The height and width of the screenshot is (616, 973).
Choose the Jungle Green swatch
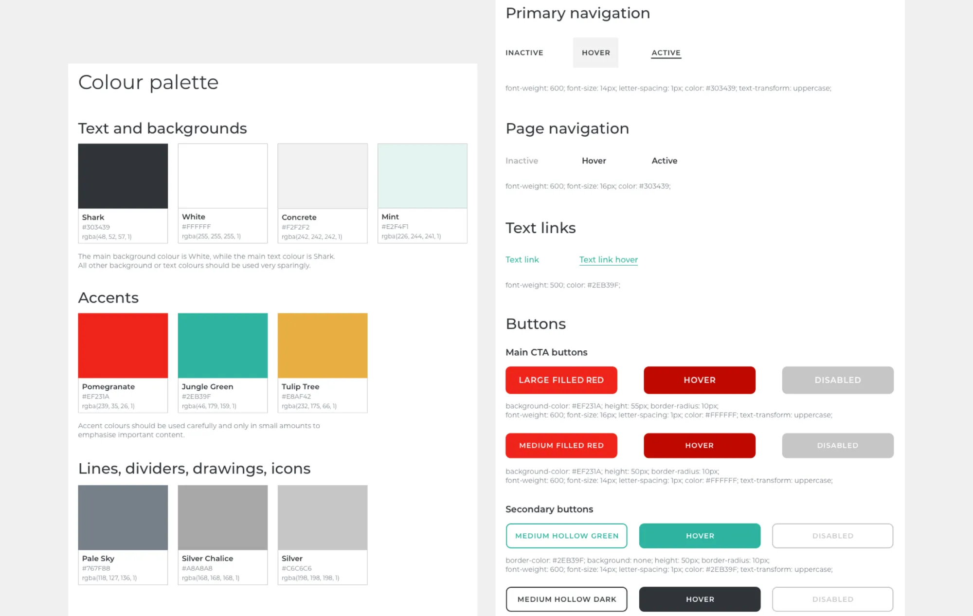coord(222,345)
